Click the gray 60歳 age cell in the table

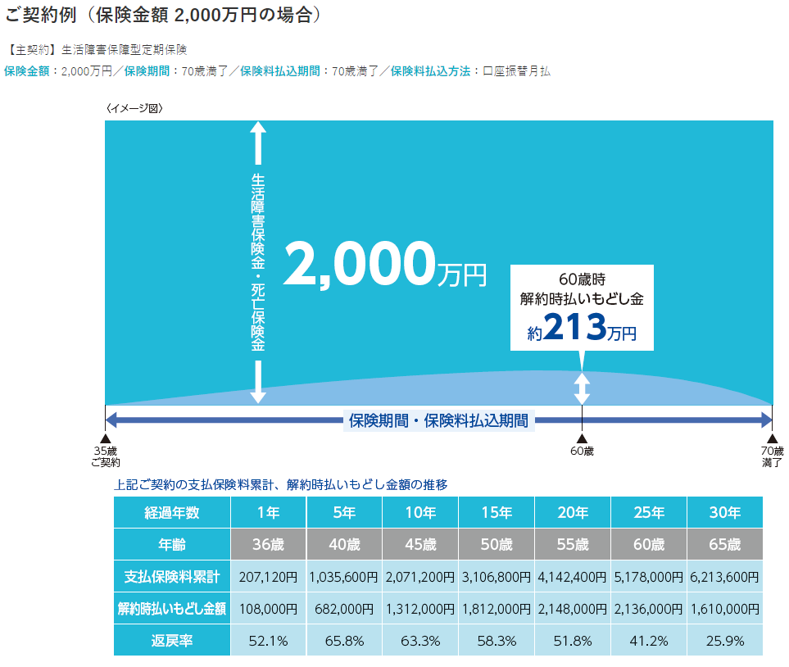[x=648, y=545]
